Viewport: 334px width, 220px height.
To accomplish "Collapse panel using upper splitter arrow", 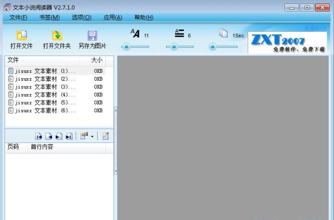I will pyautogui.click(x=116, y=111).
